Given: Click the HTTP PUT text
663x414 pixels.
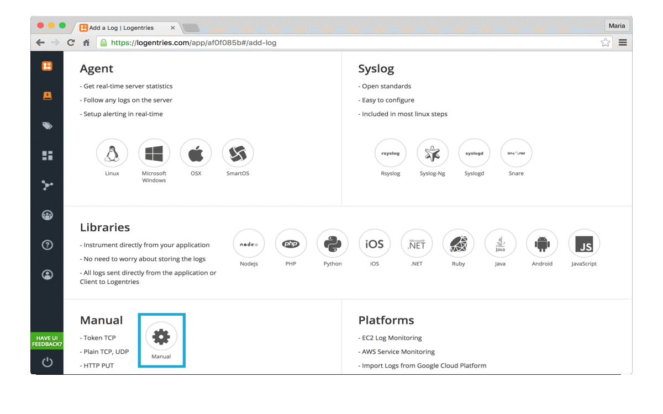Looking at the screenshot, I should coord(99,365).
